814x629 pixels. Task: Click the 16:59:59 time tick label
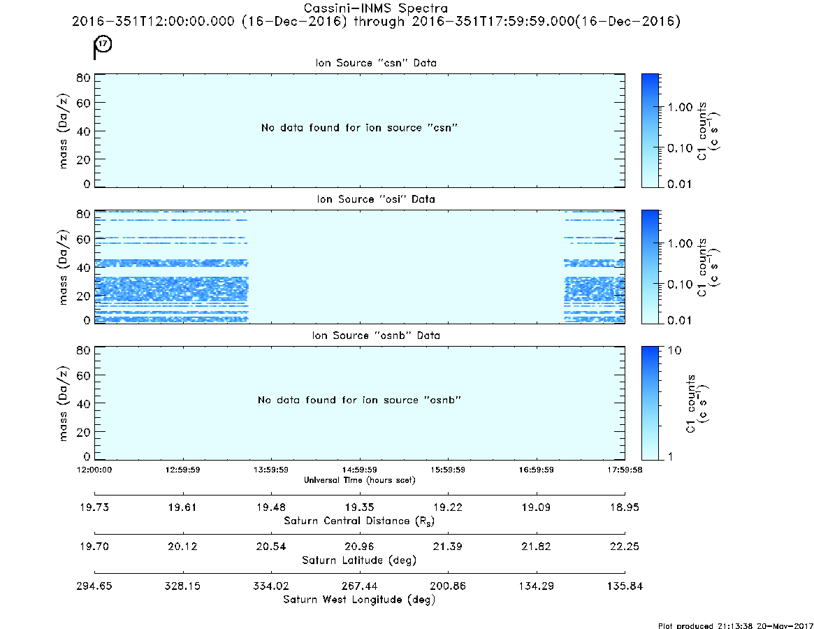click(x=537, y=470)
